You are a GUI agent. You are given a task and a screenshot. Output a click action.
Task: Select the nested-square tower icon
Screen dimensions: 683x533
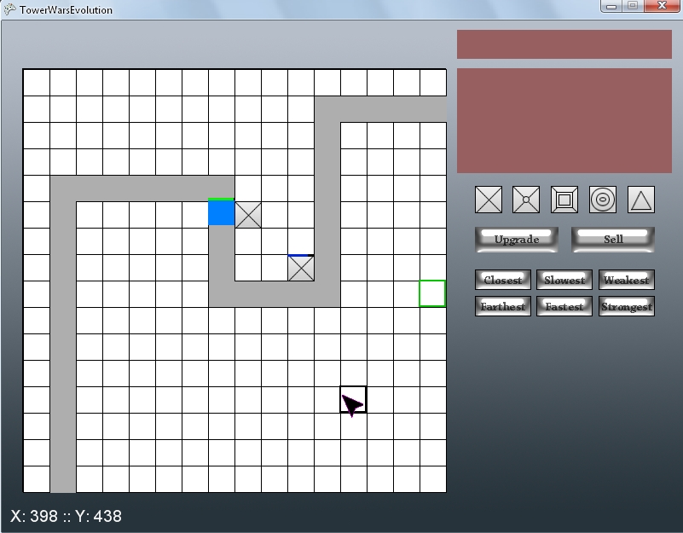click(x=564, y=200)
